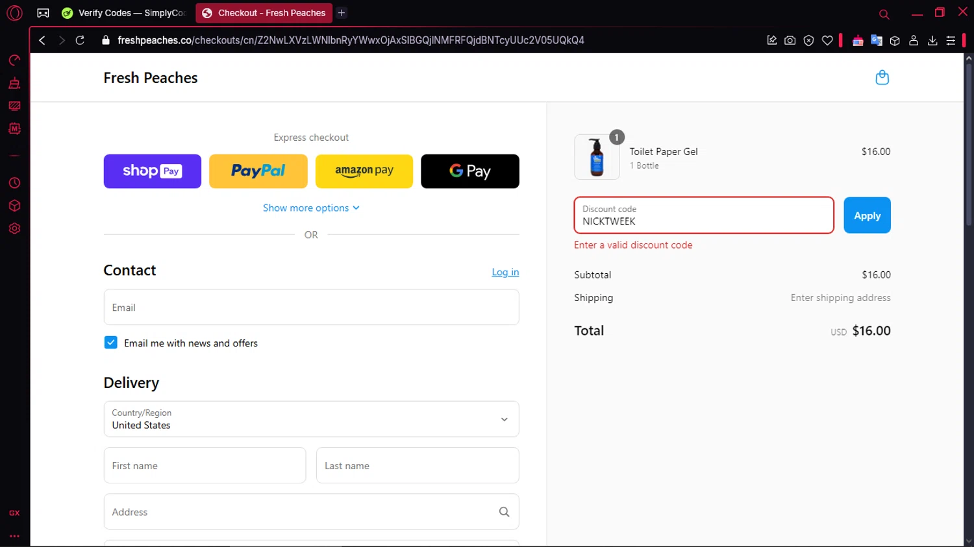Open the downloads icon
This screenshot has height=547, width=974.
tap(932, 40)
